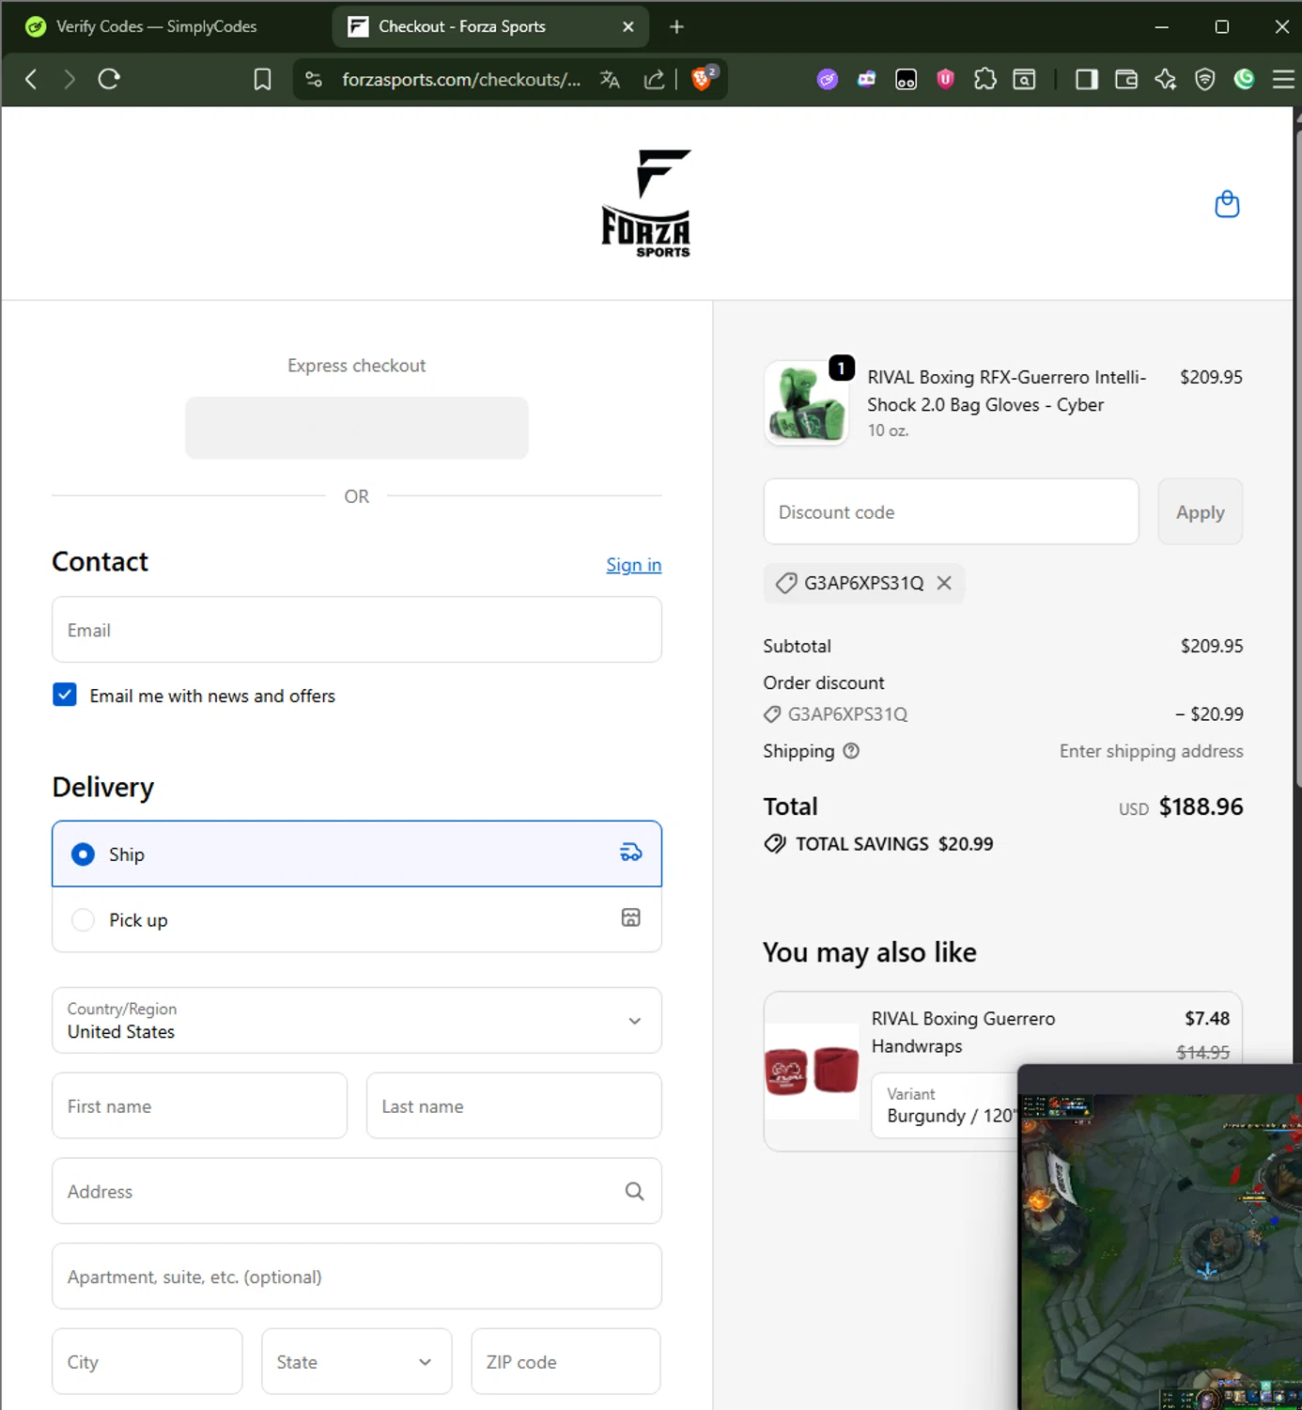Open the extensions puzzle piece icon

coord(984,80)
